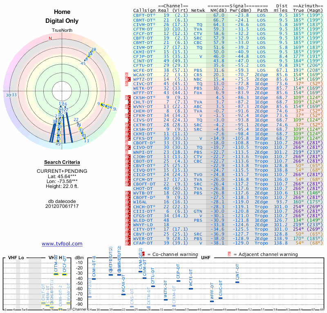
Task: Click WFFF-DT callsign in the station table
Action: point(143,93)
